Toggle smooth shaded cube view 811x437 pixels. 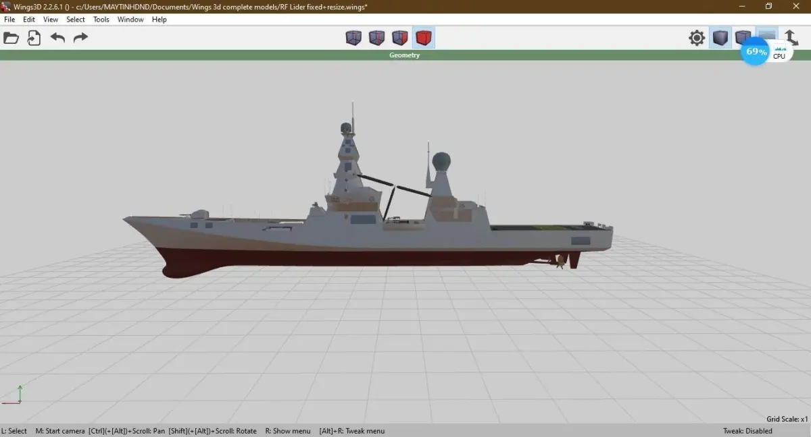click(x=743, y=37)
